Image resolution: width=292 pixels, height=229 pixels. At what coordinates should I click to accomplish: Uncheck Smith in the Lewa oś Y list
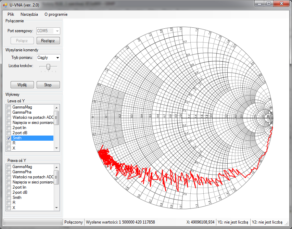pyautogui.click(x=9, y=138)
